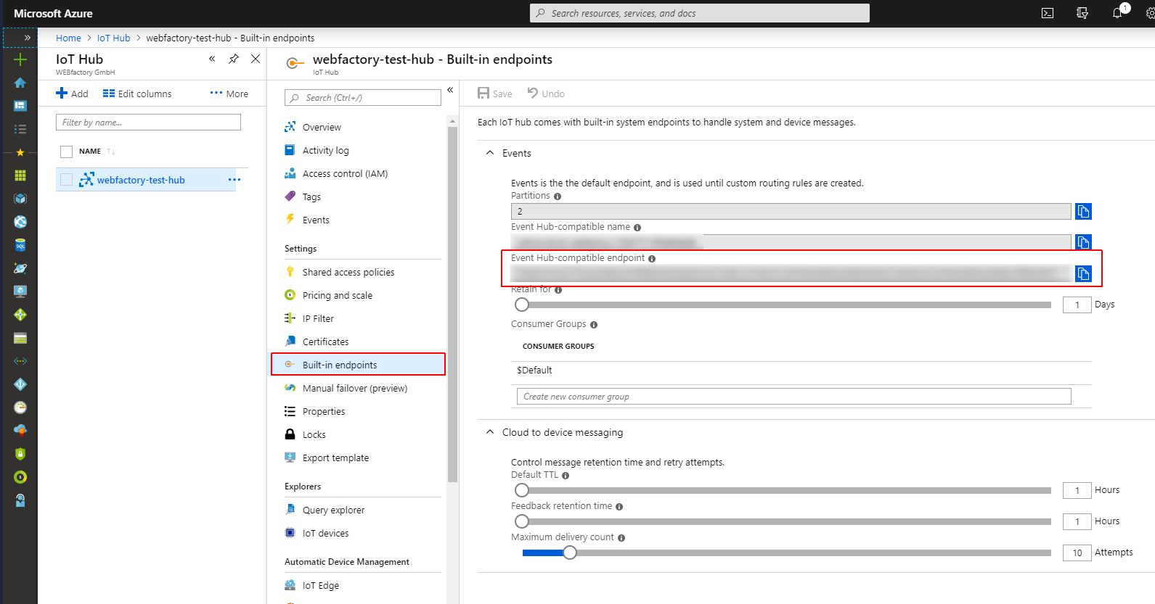Click the Create new consumer group field
1155x604 pixels.
(793, 397)
